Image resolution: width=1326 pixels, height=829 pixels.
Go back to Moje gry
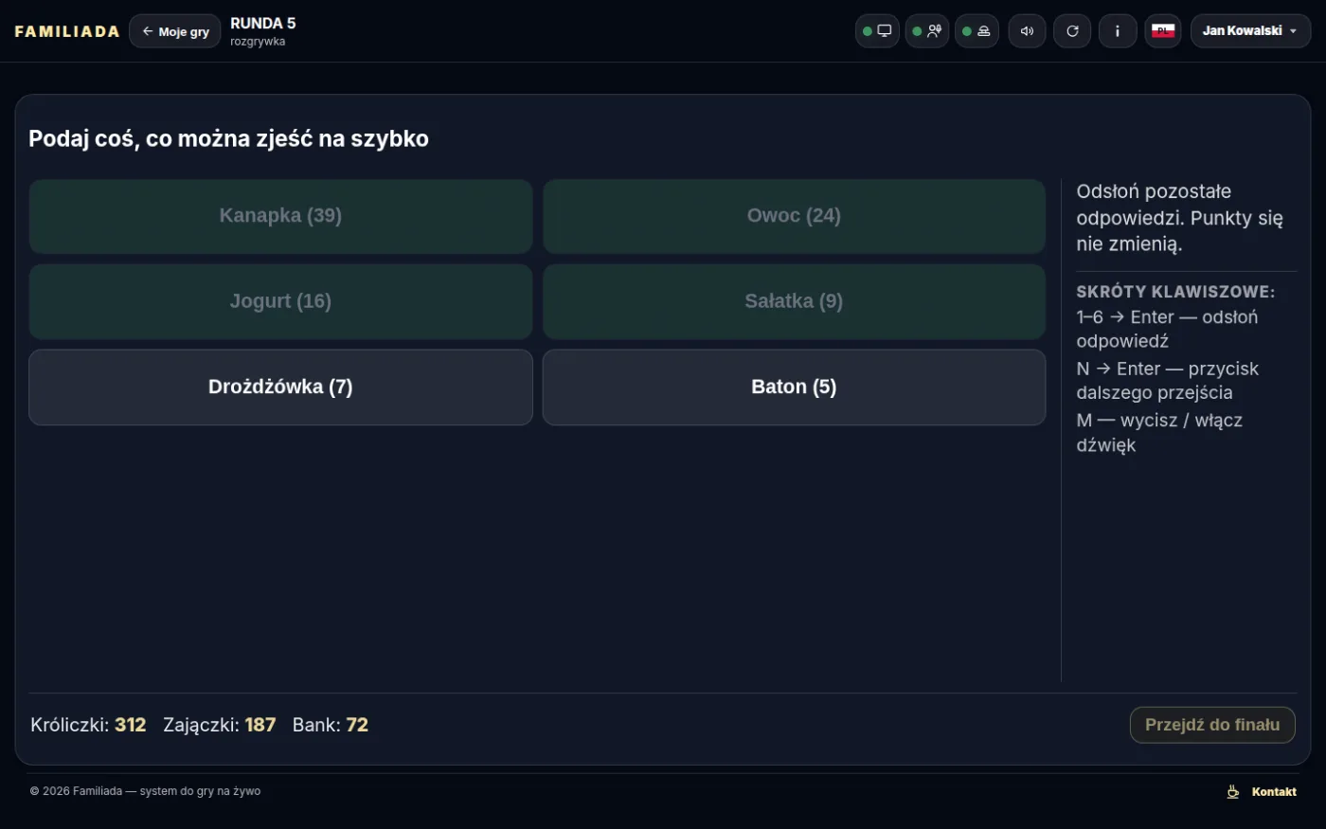175,31
